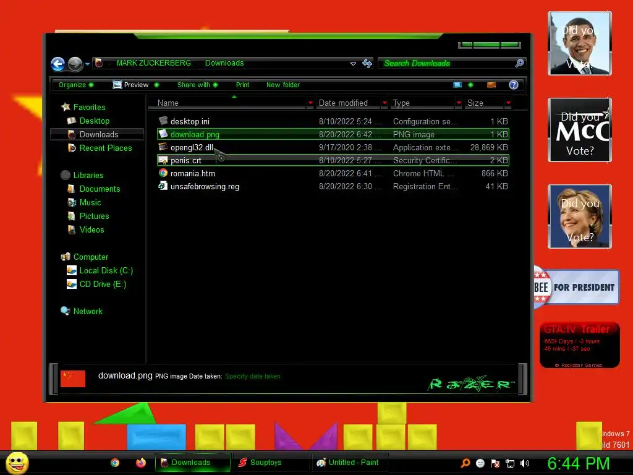The image size is (633, 475).
Task: Select Computer in the navigation pane
Action: (x=90, y=257)
